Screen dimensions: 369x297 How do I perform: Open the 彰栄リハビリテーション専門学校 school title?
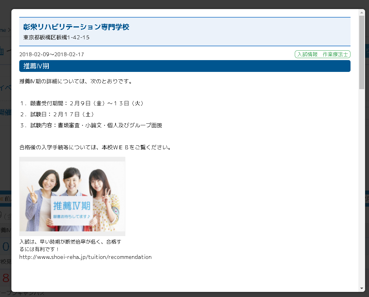click(76, 27)
